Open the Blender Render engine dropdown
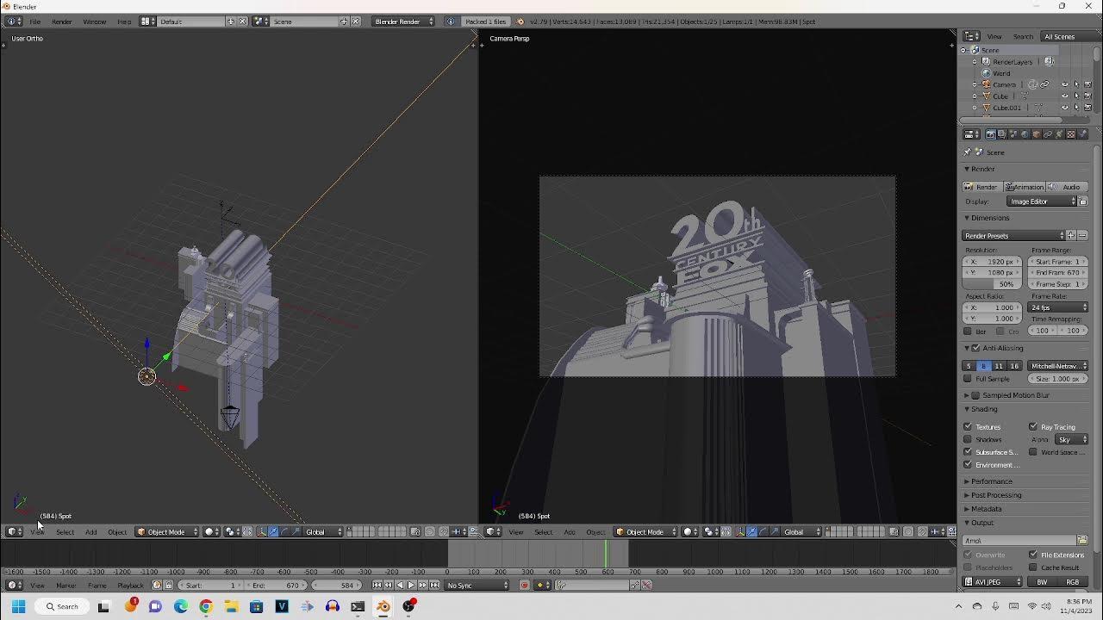Image resolution: width=1103 pixels, height=620 pixels. click(x=404, y=22)
